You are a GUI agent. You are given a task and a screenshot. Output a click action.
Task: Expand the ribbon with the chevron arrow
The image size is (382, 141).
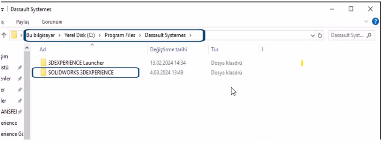366,22
